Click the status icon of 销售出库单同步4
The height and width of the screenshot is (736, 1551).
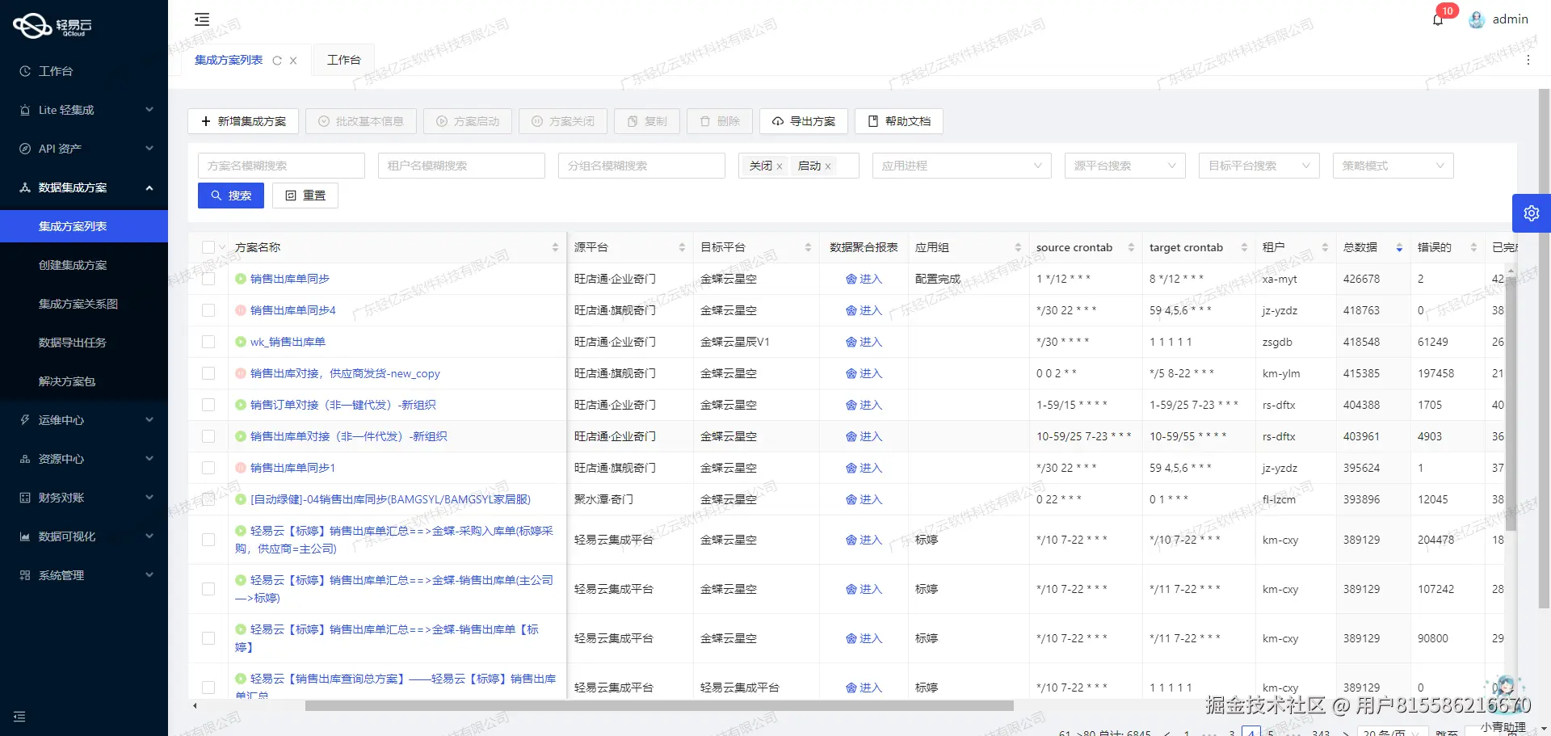241,310
